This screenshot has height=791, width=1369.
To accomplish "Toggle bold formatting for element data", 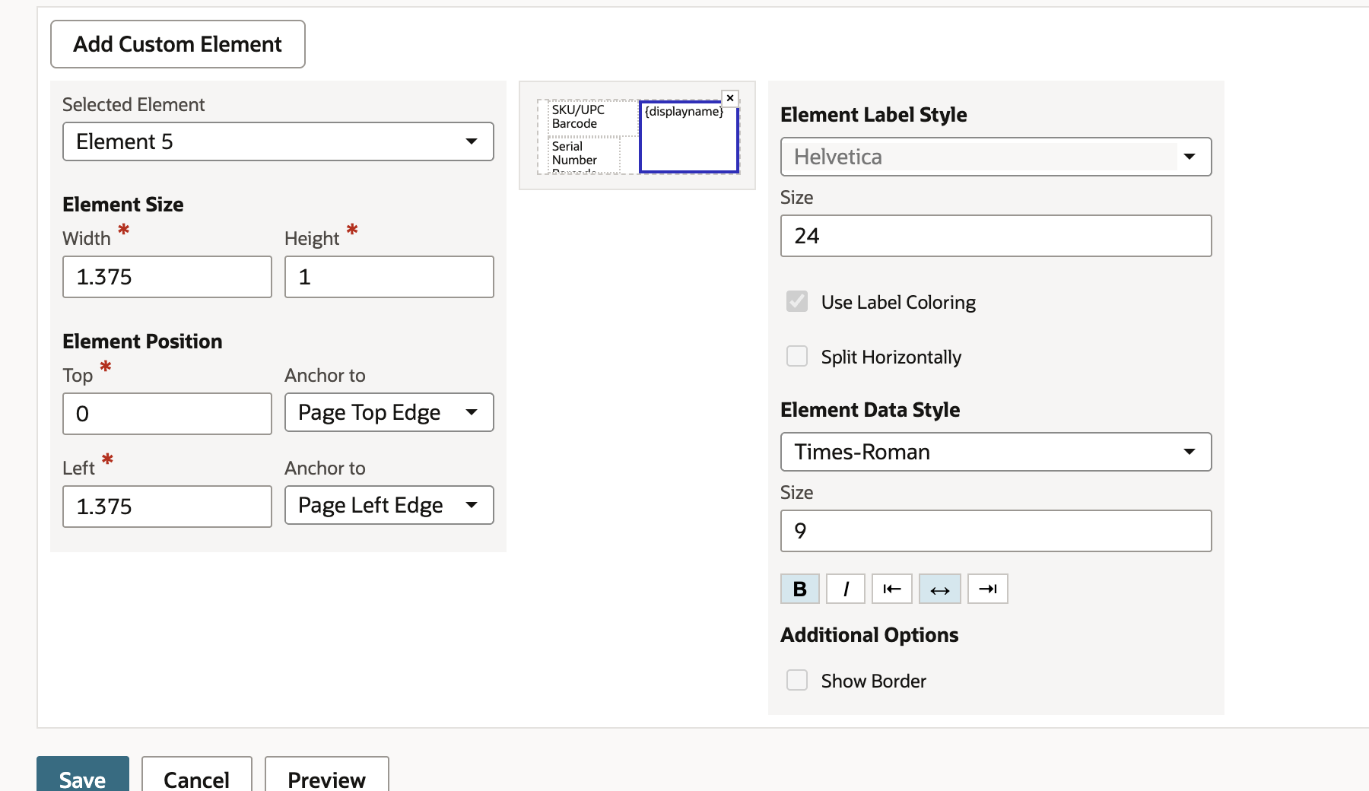I will 799,589.
